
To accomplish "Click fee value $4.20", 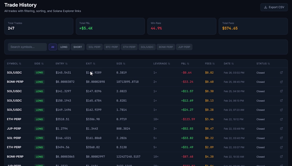I will [209, 157].
